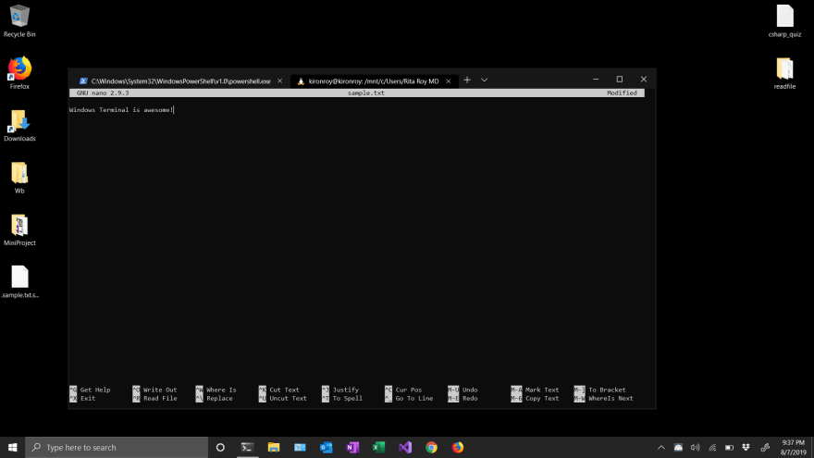Viewport: 814px width, 458px height.
Task: Click the Modified status in nano header
Action: click(622, 93)
